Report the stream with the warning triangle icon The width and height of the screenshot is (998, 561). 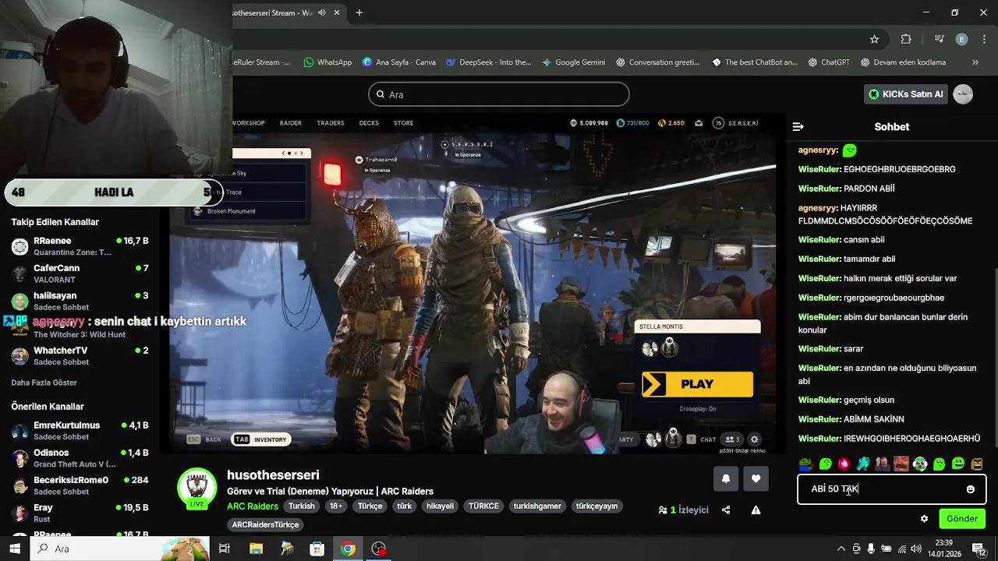point(756,510)
